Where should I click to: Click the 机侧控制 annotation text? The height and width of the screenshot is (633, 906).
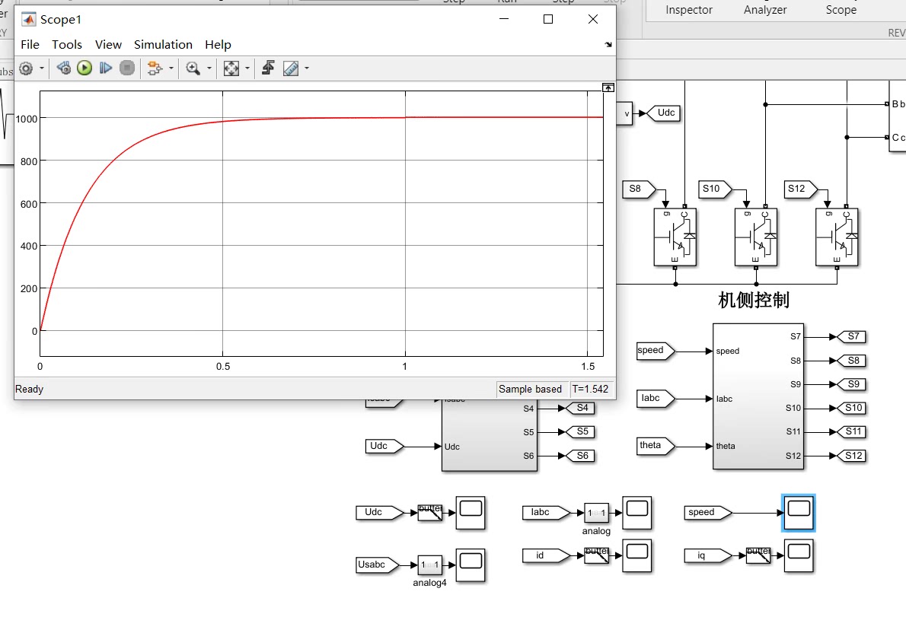[754, 301]
